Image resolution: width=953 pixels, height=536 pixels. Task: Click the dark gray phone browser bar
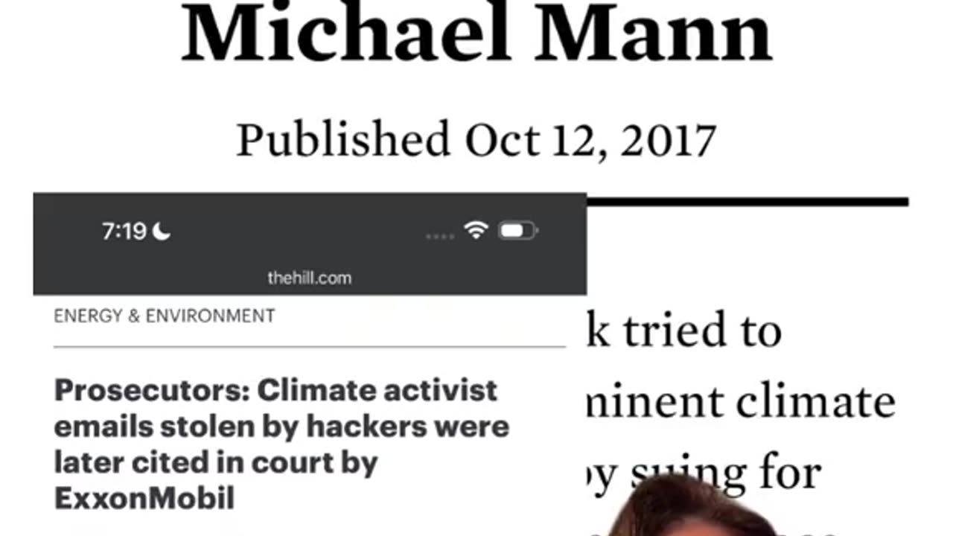(x=310, y=243)
